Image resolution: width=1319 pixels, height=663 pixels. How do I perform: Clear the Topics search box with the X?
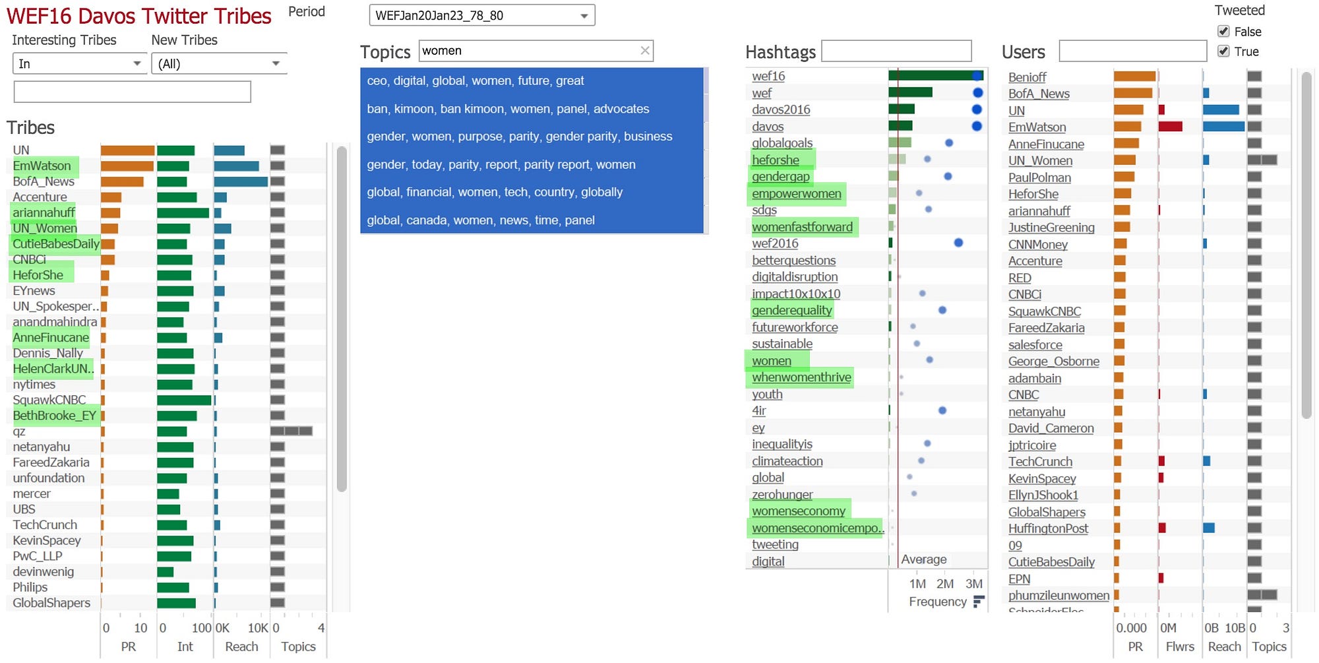pos(645,51)
